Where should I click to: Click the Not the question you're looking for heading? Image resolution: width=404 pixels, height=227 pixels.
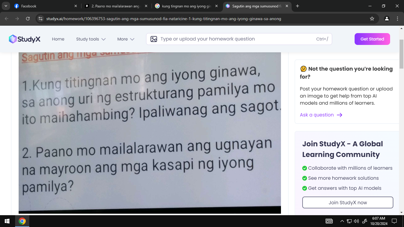(x=346, y=73)
